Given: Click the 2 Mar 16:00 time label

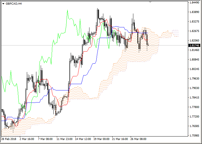Looking at the screenshot, I should point(27,139).
